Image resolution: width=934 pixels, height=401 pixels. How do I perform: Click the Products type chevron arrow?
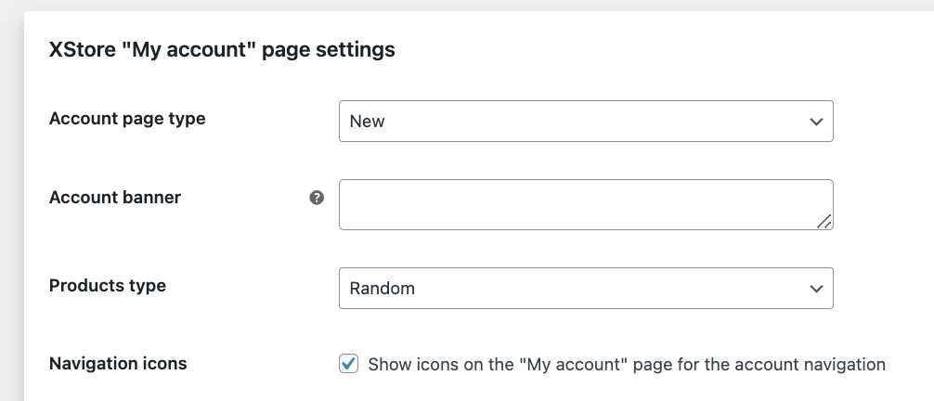coord(816,289)
